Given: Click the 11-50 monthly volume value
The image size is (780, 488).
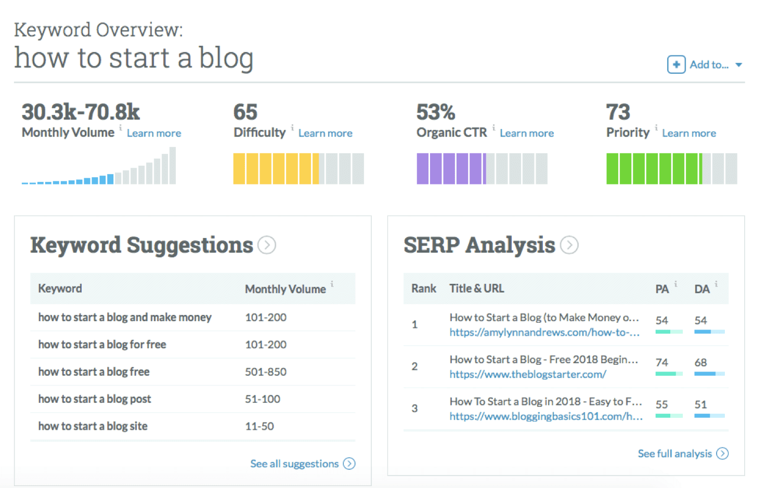Looking at the screenshot, I should [x=259, y=426].
